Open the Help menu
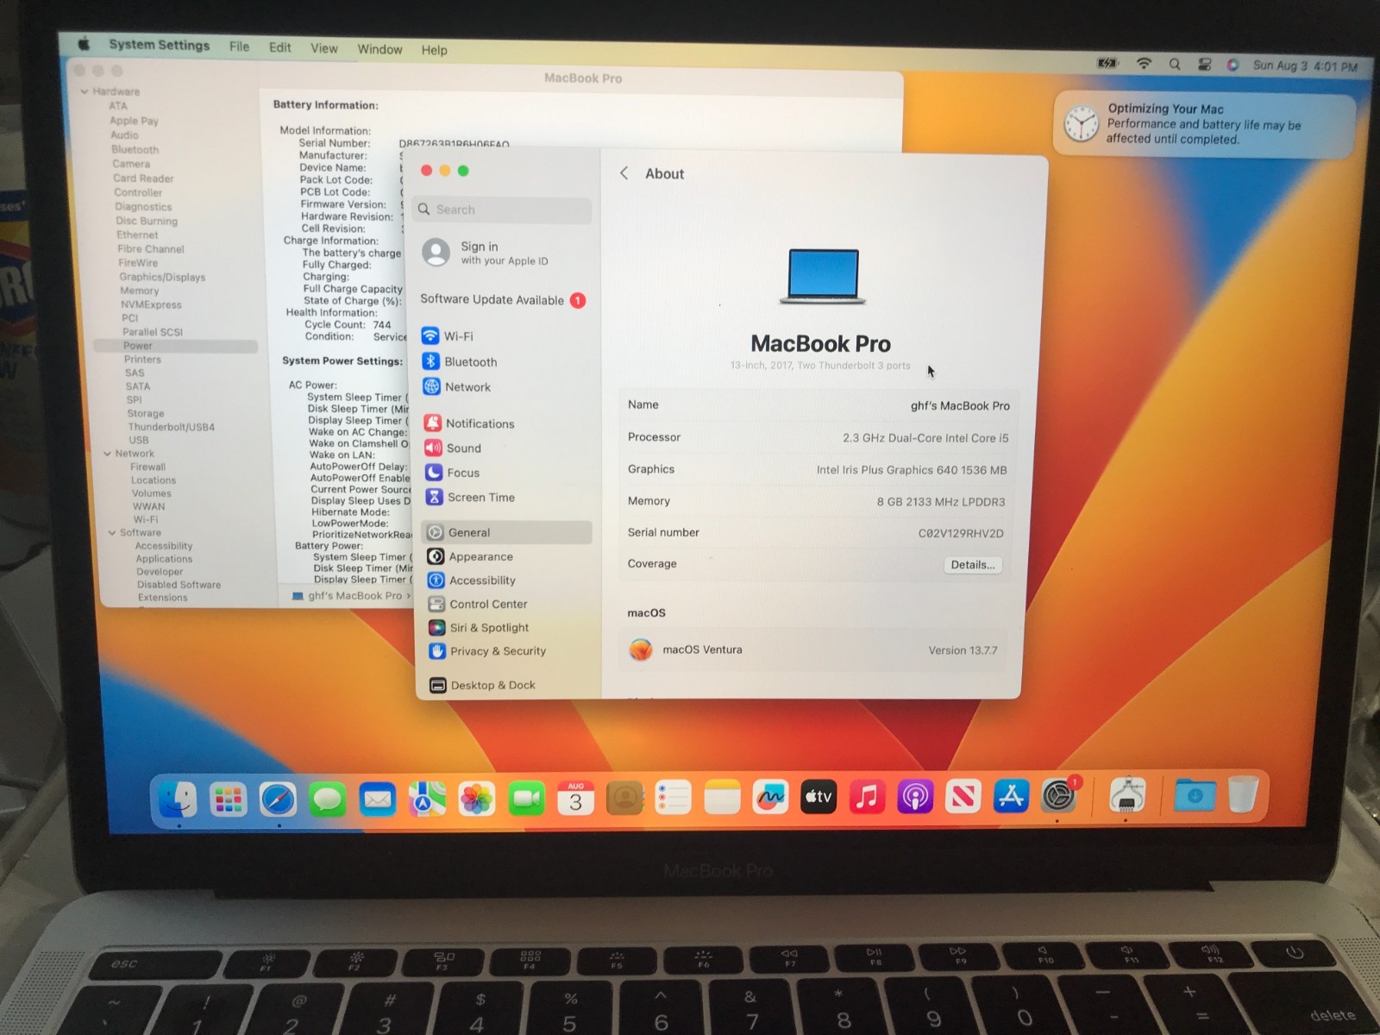 tap(434, 50)
